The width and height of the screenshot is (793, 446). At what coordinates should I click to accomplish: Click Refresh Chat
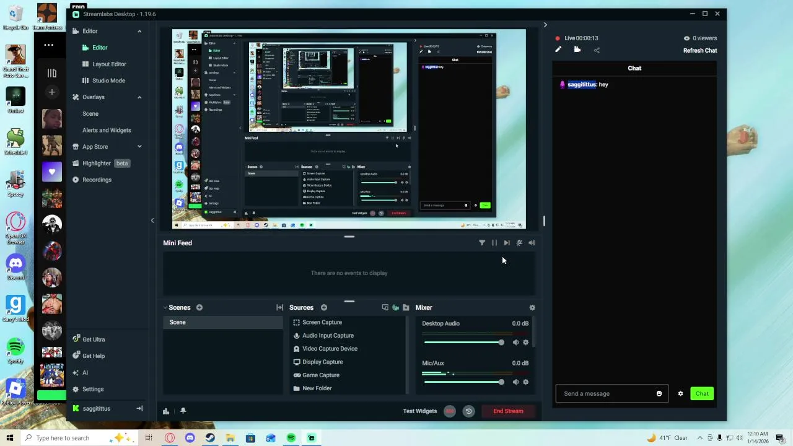pyautogui.click(x=700, y=51)
